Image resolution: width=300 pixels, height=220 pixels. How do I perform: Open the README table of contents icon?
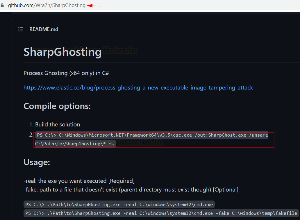point(21,29)
